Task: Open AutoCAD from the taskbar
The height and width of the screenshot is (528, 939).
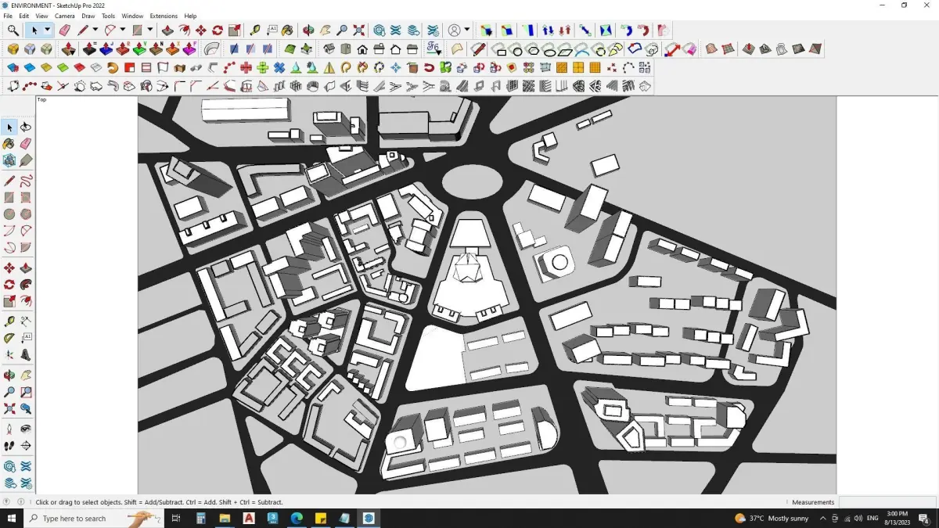Action: click(249, 518)
